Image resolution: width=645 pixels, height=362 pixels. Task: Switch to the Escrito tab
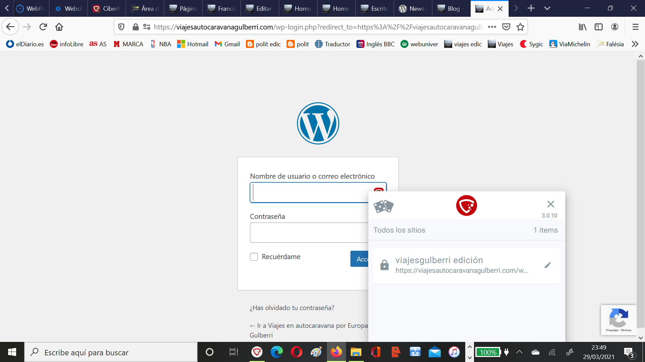(375, 8)
